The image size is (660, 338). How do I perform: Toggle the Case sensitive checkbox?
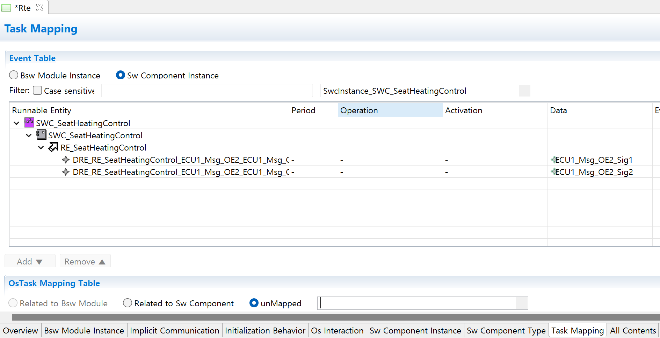tap(37, 90)
